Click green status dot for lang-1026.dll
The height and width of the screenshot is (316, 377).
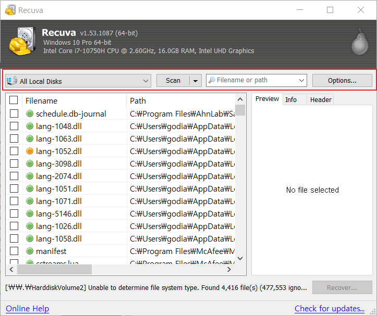coord(30,226)
